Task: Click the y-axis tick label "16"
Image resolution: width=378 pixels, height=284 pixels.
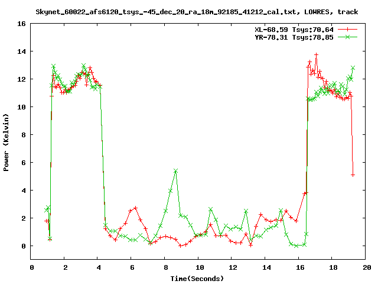Action: coord(21,24)
